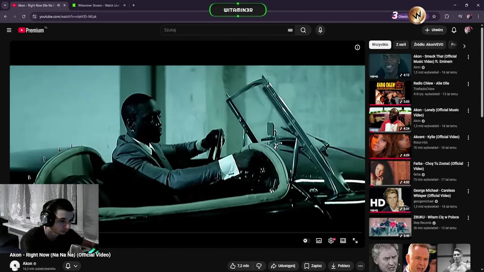Open browser extensions puzzle icon
This screenshot has width=484, height=272.
click(447, 17)
